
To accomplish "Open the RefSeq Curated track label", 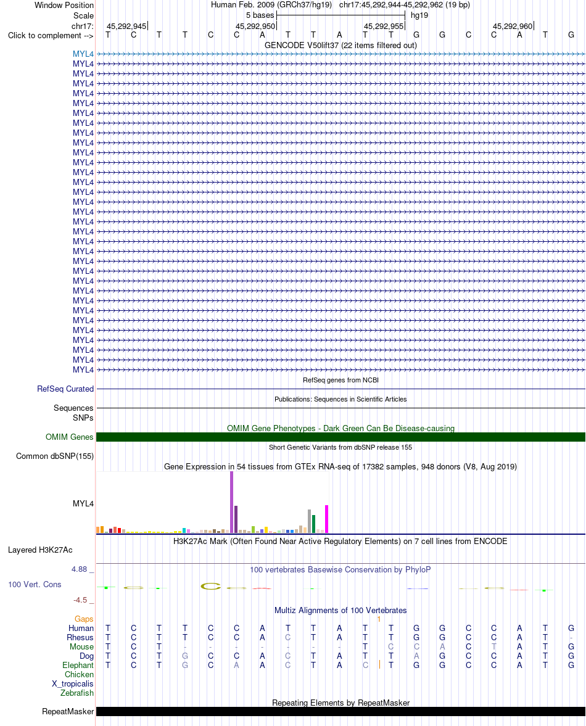I will tap(65, 389).
